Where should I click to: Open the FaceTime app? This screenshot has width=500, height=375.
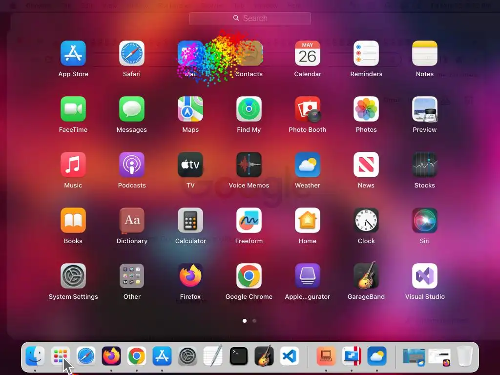pos(73,109)
